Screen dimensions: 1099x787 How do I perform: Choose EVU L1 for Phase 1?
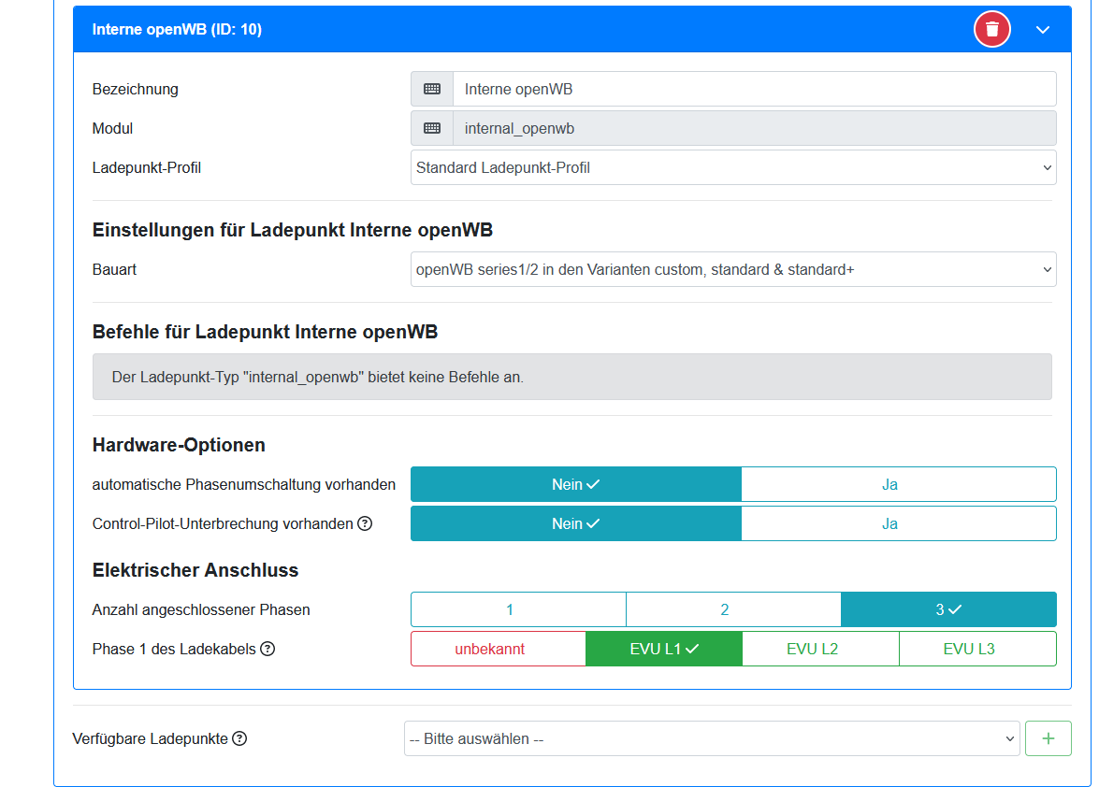coord(664,649)
